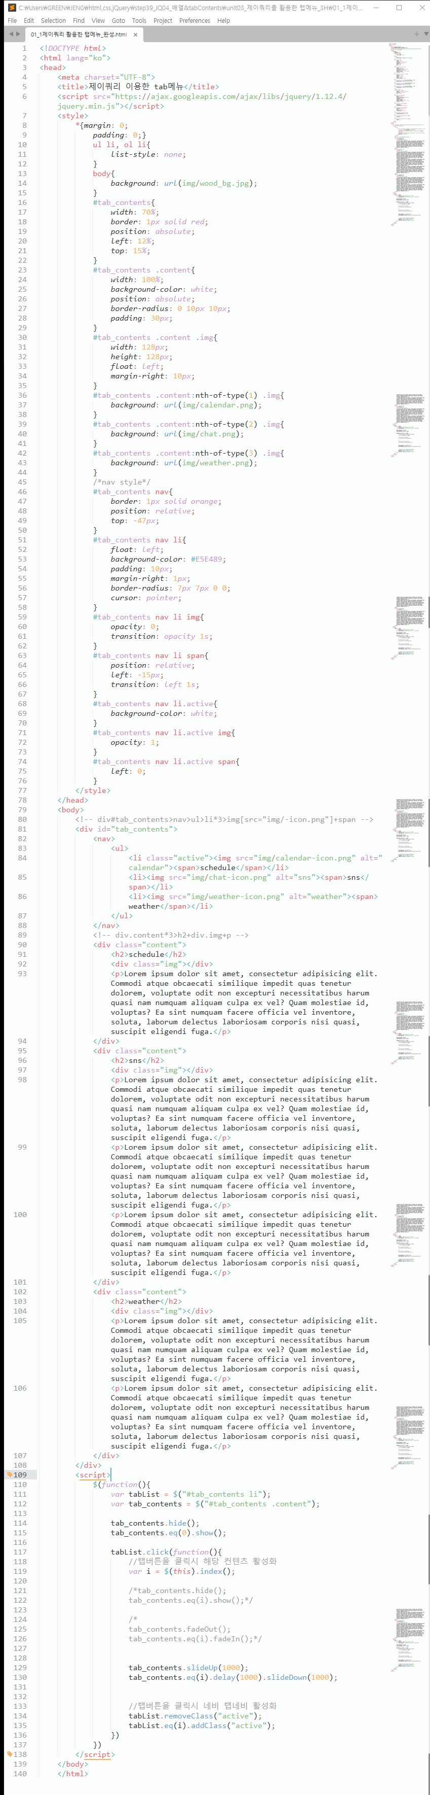Click the Sublime Text icon in title bar
Viewport: 430px width, 1795px height.
point(11,8)
